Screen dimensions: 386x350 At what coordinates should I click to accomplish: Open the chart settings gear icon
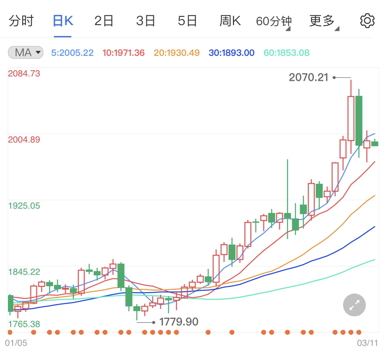tap(367, 20)
